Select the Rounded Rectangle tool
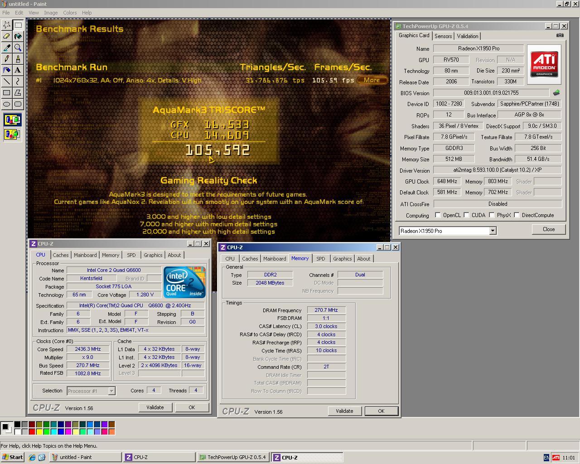 click(x=18, y=104)
